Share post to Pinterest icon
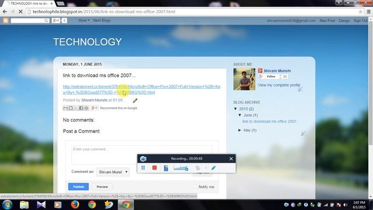Viewport: 373px width, 210px height. (x=86, y=108)
